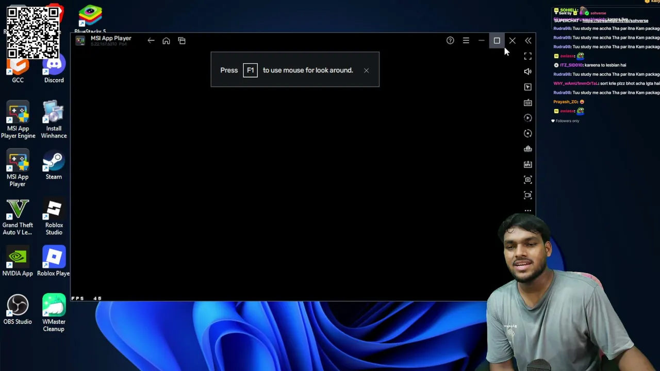Select the Grand Theft Auto V desktop shortcut
Screen dimensions: 660x371
pyautogui.click(x=18, y=217)
